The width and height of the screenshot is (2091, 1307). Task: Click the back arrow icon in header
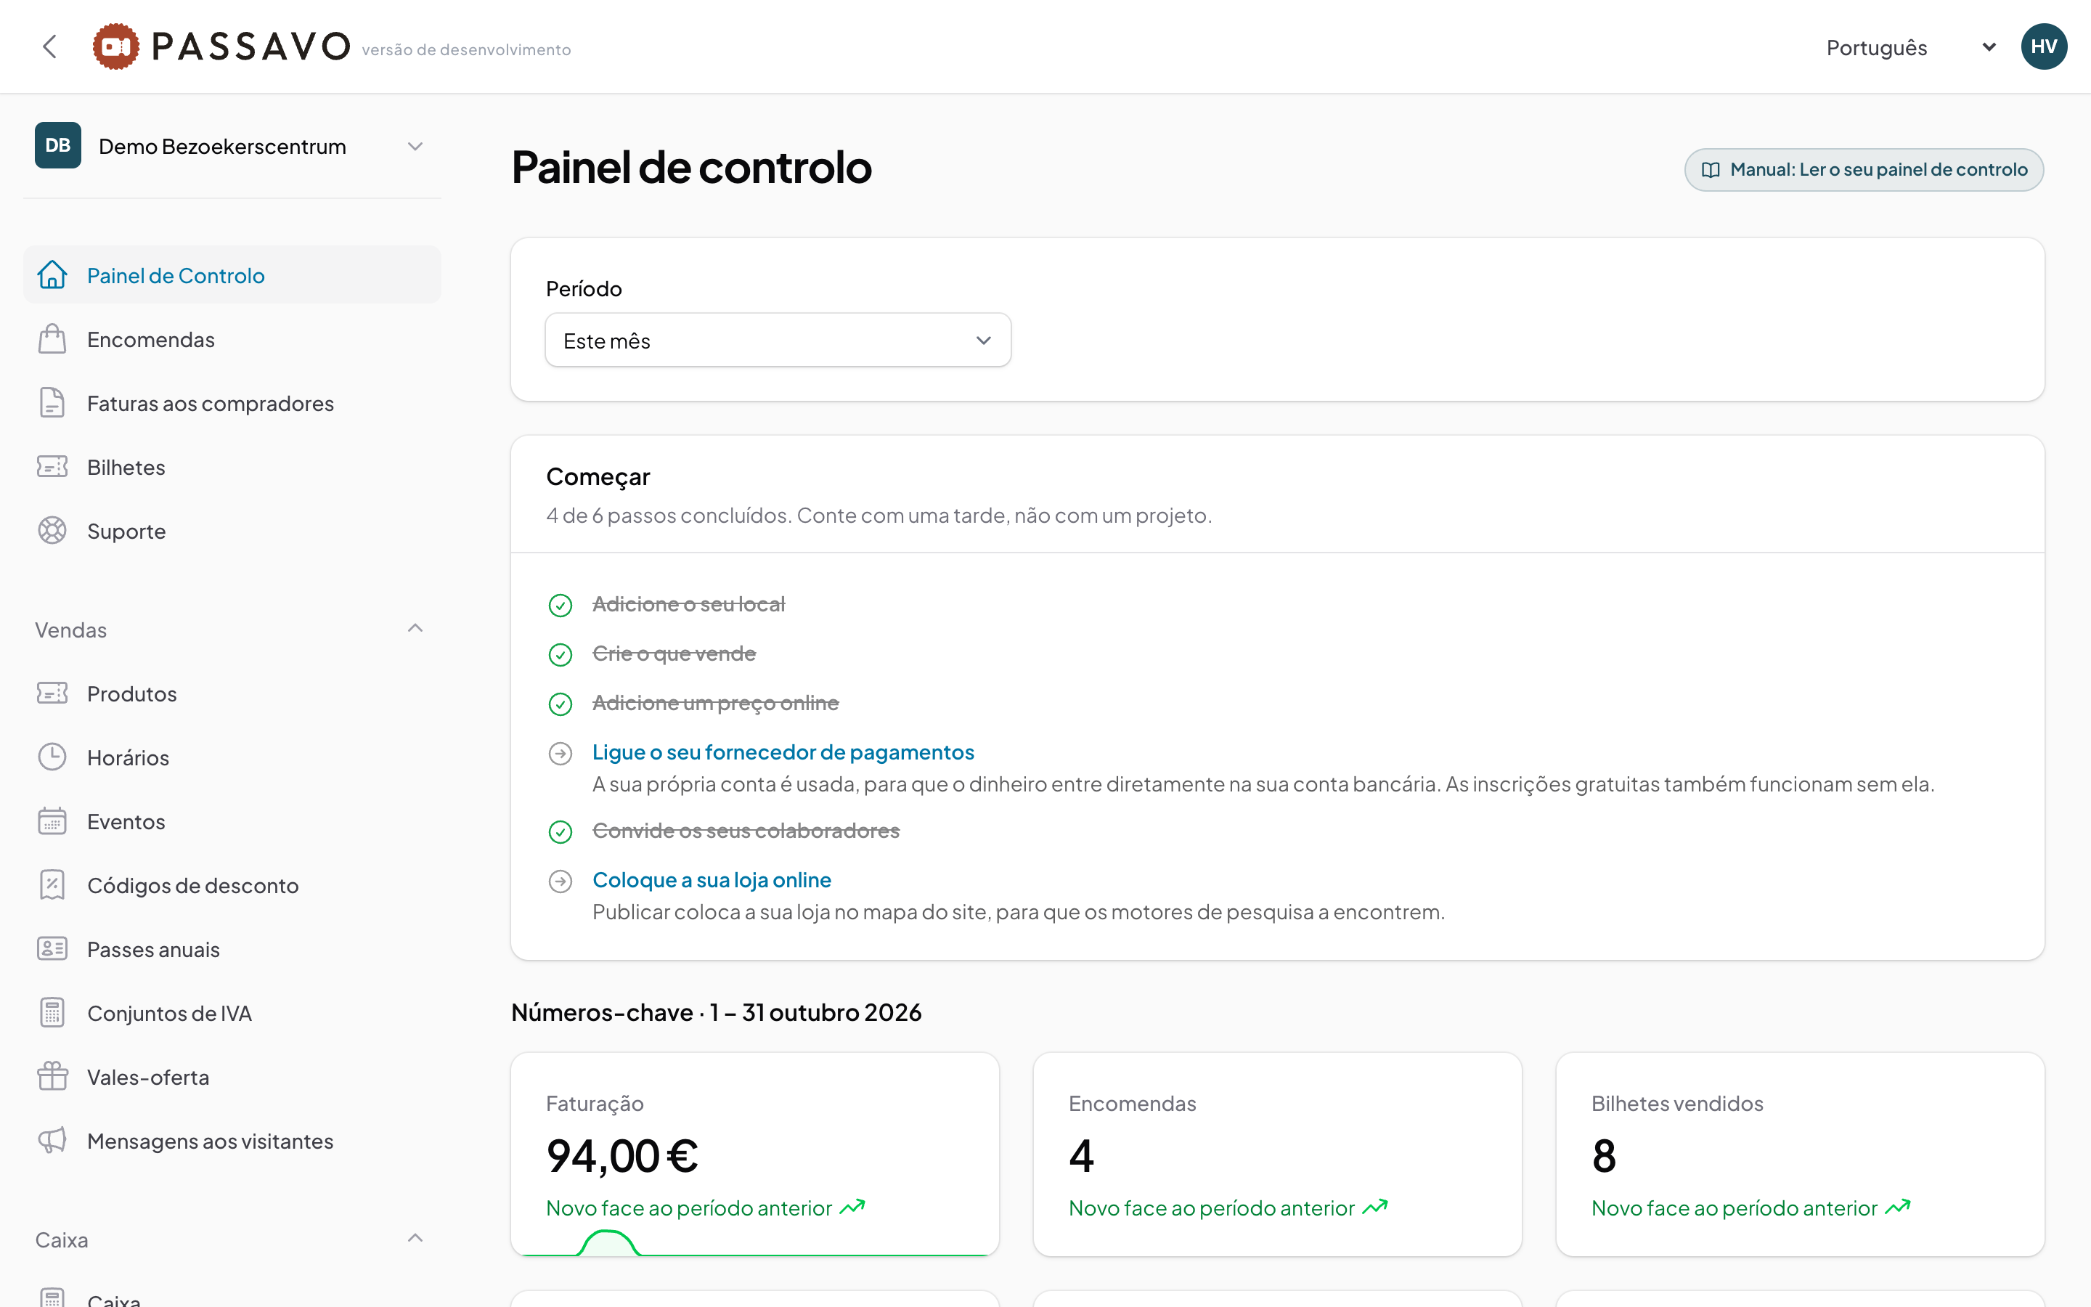pos(49,46)
